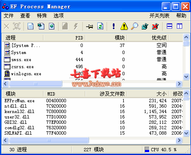This screenshot has height=155, width=191.
Task: Click process list scroll down arrow
Action: click(186, 76)
